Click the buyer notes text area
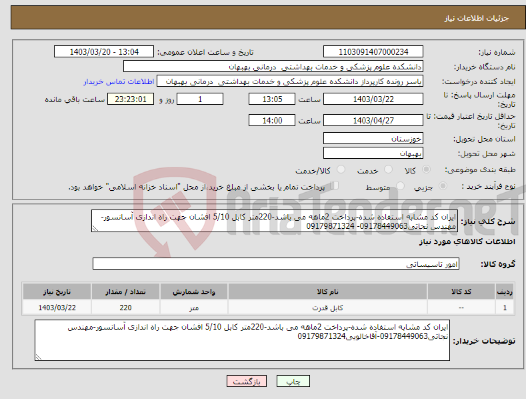The height and width of the screenshot is (399, 526). pos(242,340)
